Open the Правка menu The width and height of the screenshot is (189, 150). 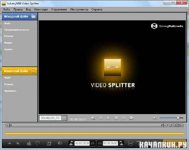(x=18, y=9)
